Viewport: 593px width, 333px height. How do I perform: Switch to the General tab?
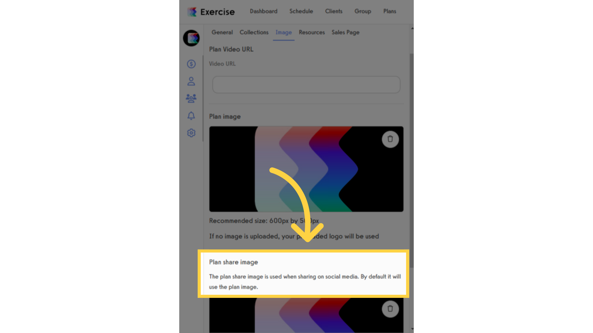pos(222,32)
